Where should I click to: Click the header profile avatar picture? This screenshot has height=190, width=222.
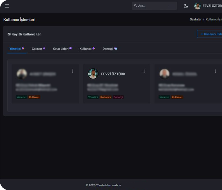point(197,6)
